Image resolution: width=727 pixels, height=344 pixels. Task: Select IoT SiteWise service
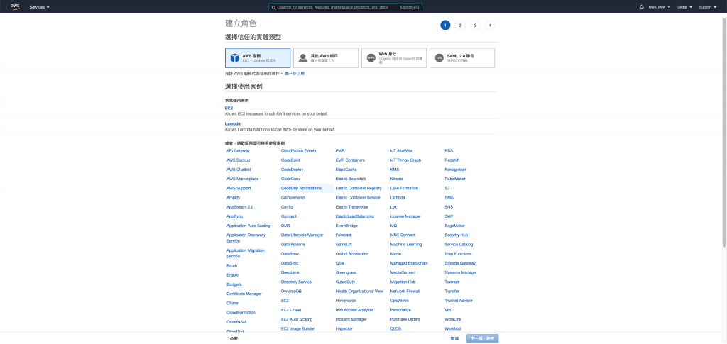402,151
